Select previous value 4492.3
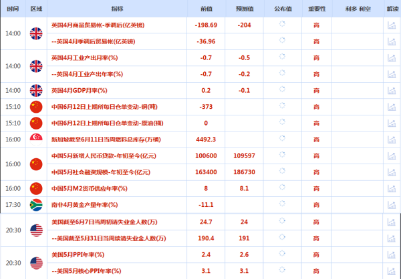Image resolution: width=401 pixels, height=279 pixels. pos(206,139)
